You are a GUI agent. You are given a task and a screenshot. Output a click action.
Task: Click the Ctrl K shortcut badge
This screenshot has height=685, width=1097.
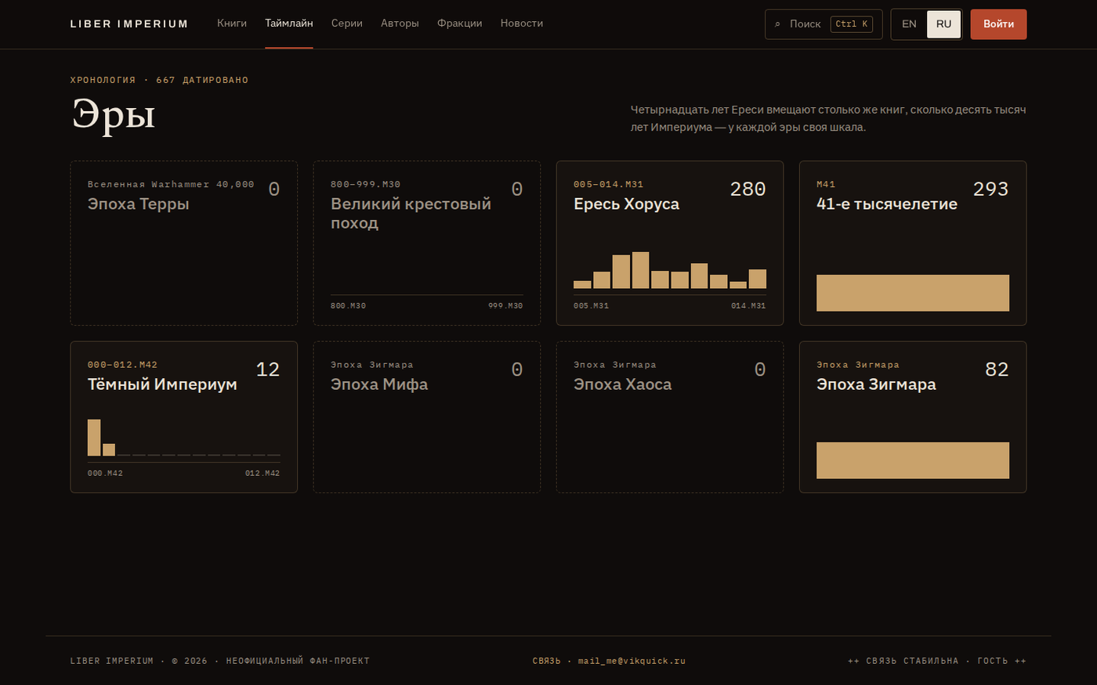tap(852, 24)
